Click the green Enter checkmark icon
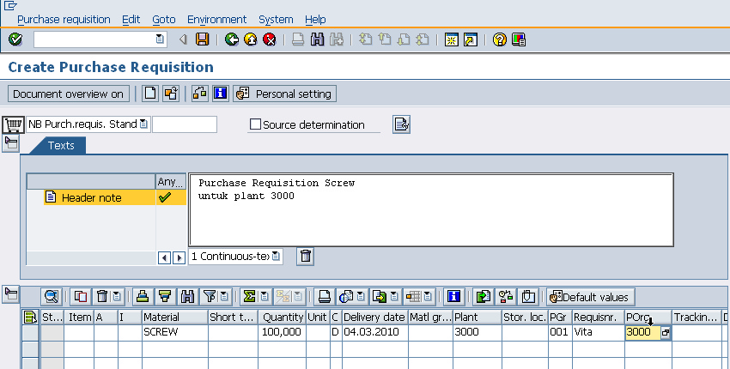The image size is (730, 369). pyautogui.click(x=15, y=39)
